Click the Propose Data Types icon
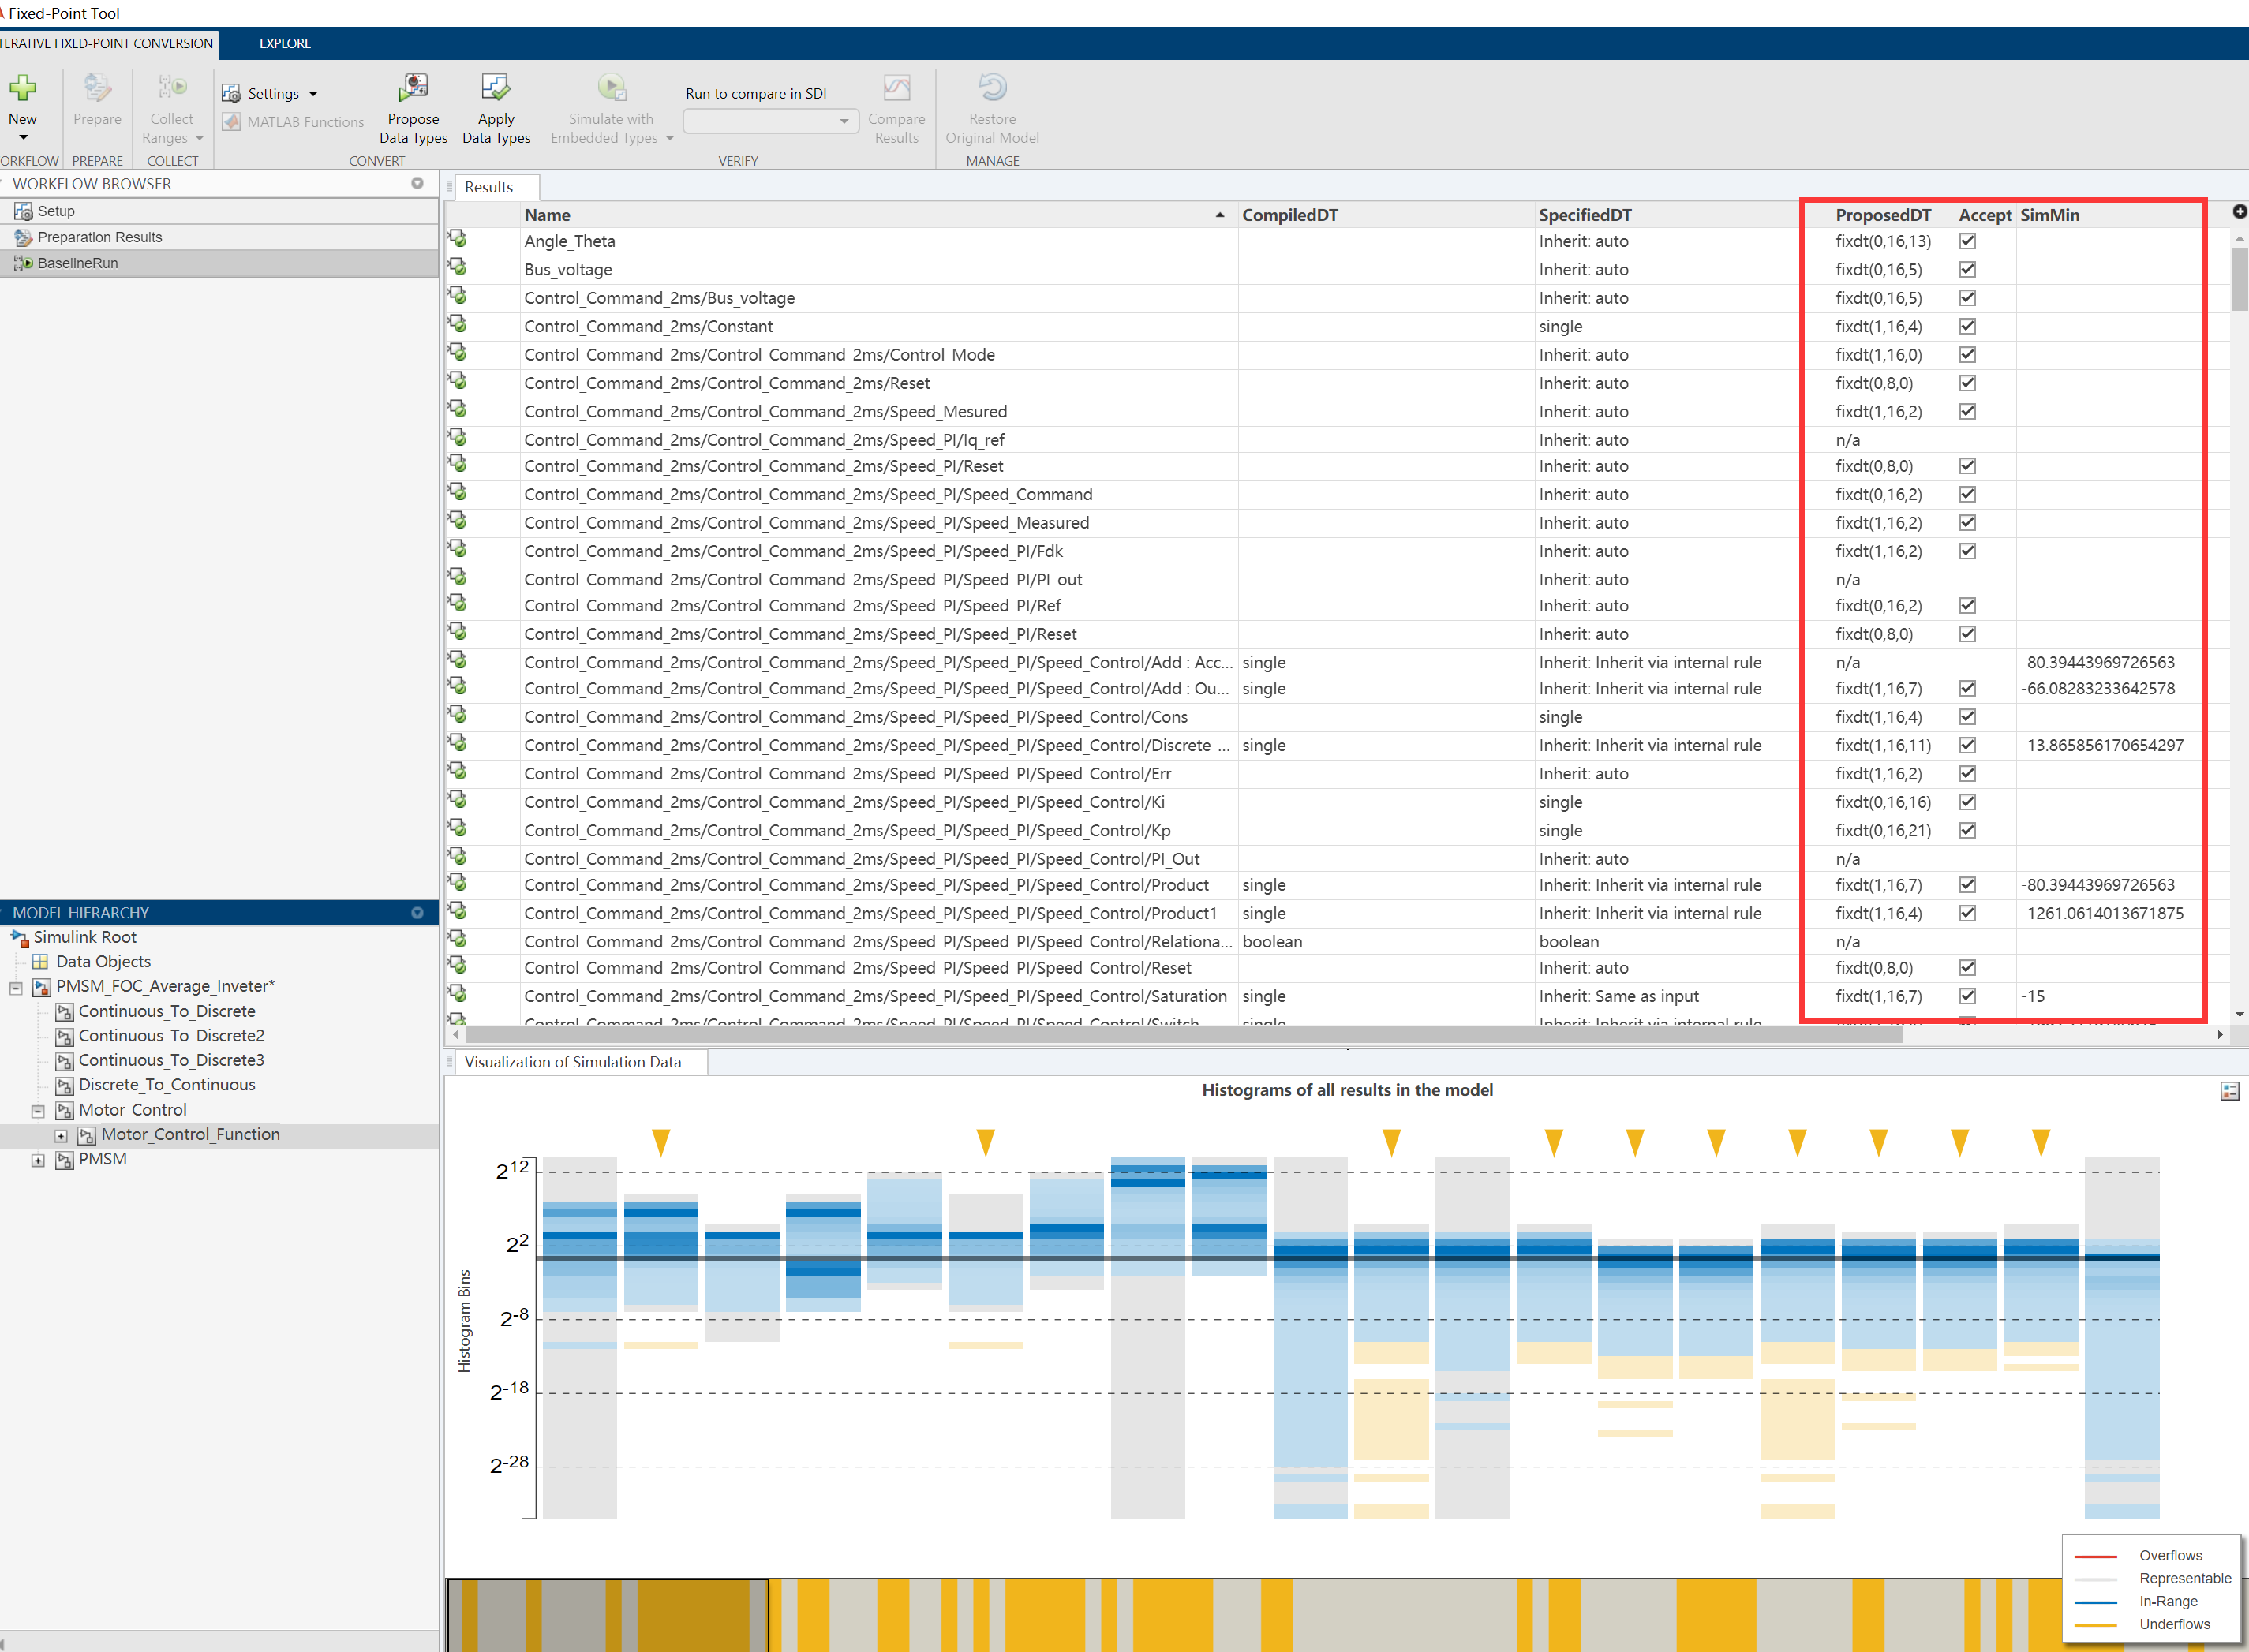Image resolution: width=2249 pixels, height=1652 pixels. [x=413, y=89]
